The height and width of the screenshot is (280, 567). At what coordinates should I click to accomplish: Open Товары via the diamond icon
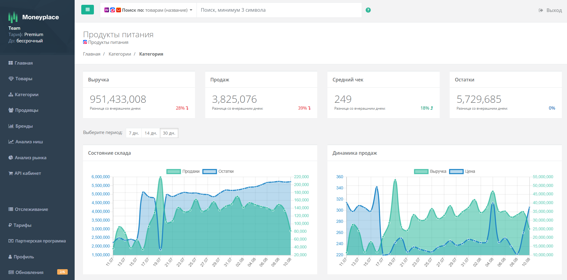click(11, 79)
